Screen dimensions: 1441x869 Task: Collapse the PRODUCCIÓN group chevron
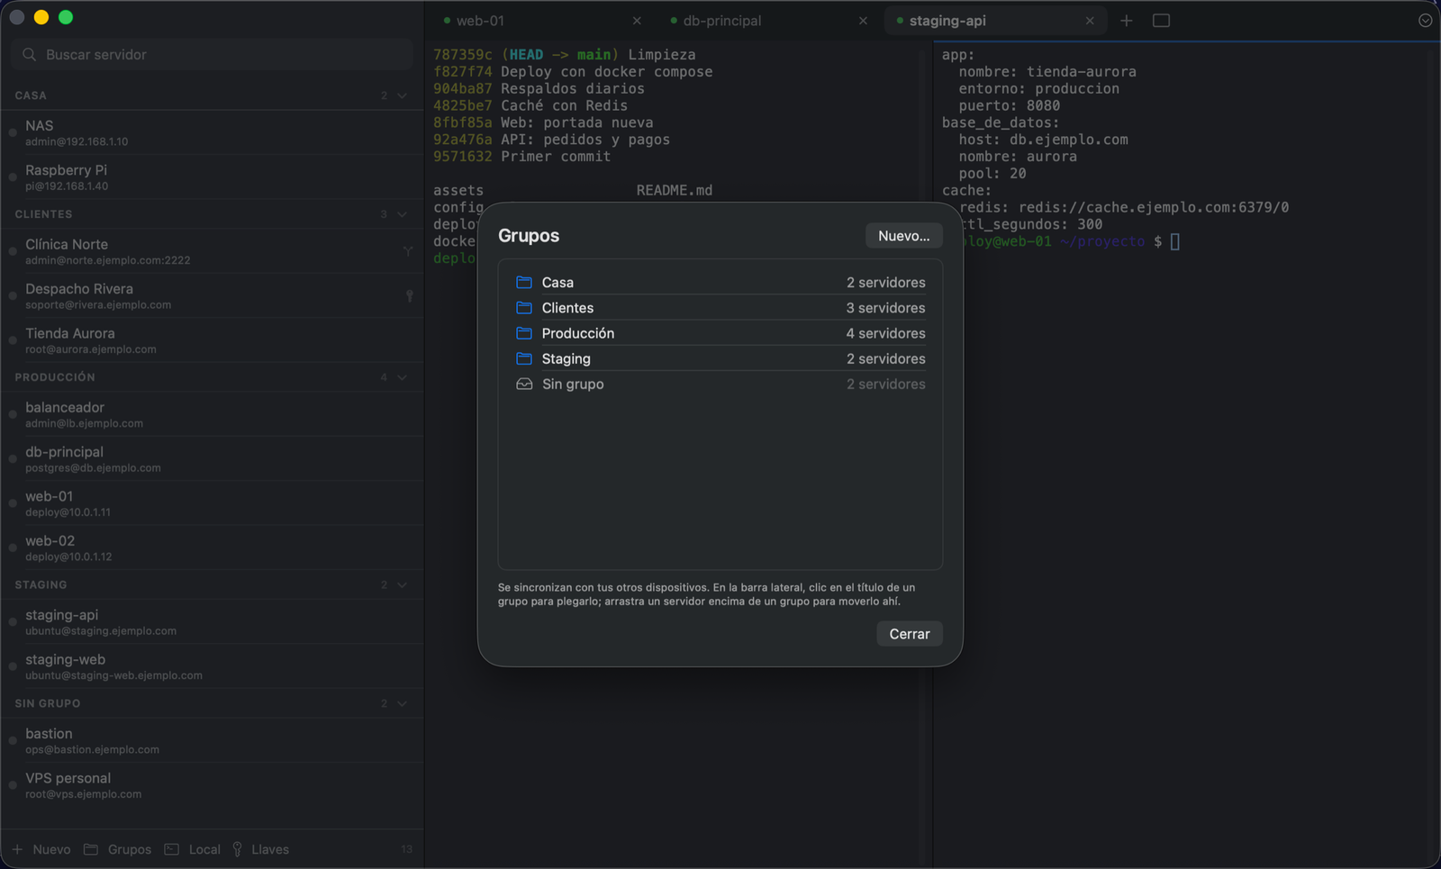(402, 377)
